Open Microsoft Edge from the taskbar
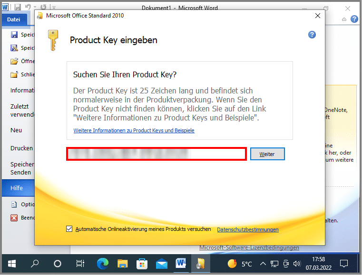Viewport: 362px width, 275px height. coord(102,264)
